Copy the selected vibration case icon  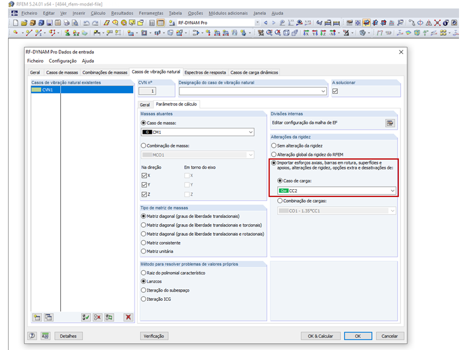coord(49,317)
